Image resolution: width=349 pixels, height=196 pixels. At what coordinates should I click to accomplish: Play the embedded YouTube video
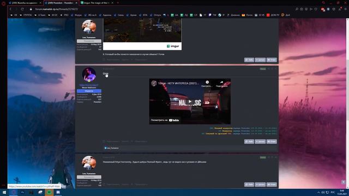point(190,102)
